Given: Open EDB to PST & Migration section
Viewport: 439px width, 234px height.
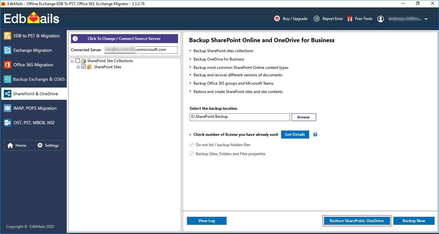Looking at the screenshot, I should [x=34, y=36].
